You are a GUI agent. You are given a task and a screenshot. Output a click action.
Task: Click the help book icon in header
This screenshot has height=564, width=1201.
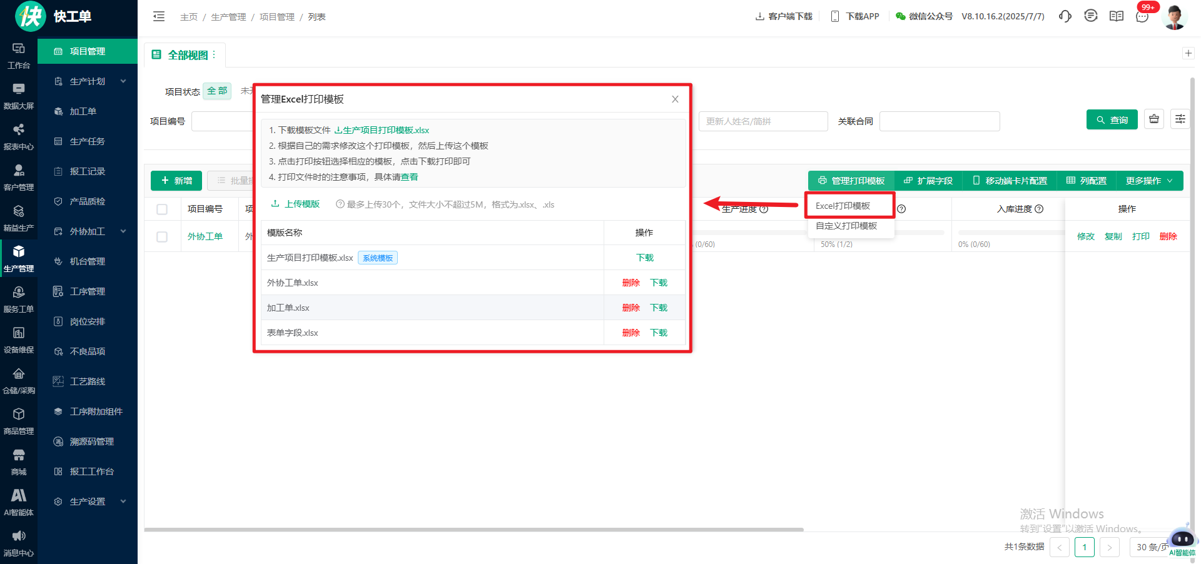[1116, 16]
